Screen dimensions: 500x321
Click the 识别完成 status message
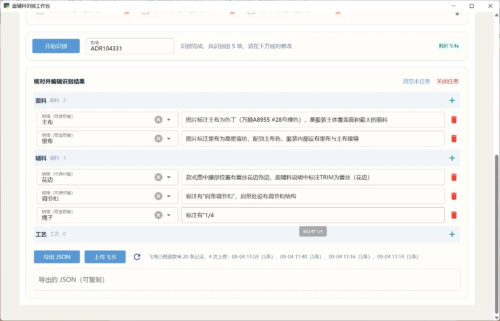[236, 46]
